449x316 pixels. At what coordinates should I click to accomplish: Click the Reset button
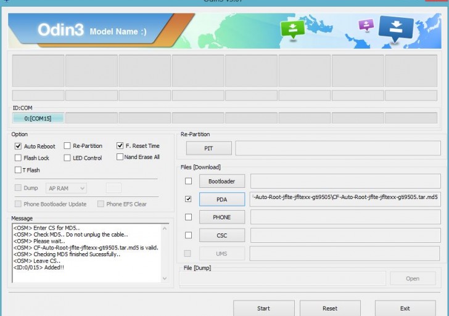(330, 308)
